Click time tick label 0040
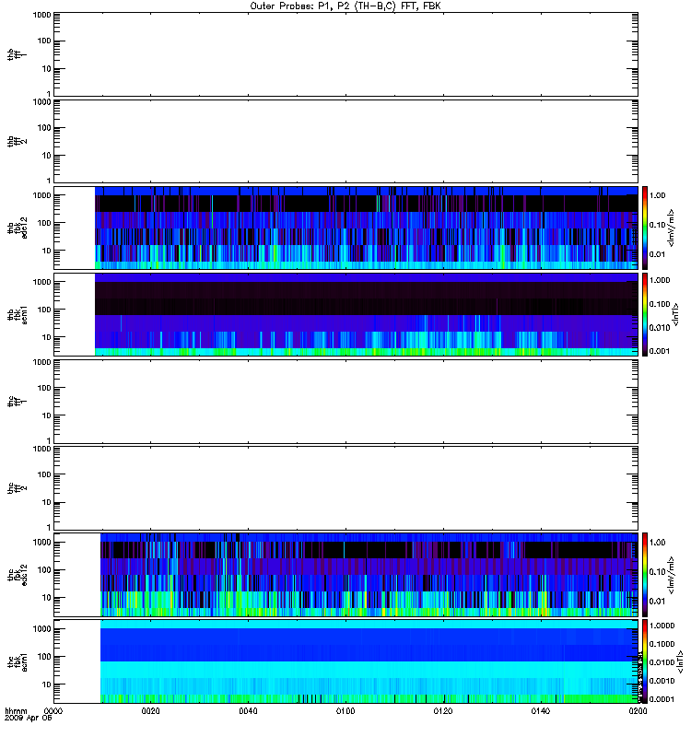 click(x=248, y=711)
